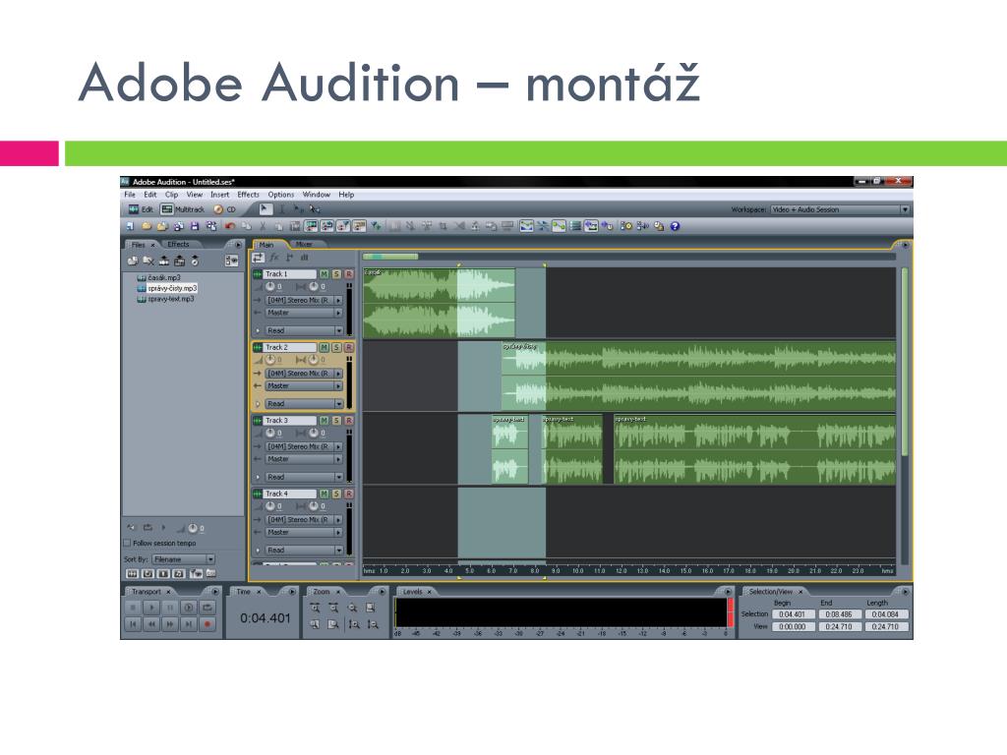Arm Track 4 for record
The image size is (1007, 755).
[349, 494]
